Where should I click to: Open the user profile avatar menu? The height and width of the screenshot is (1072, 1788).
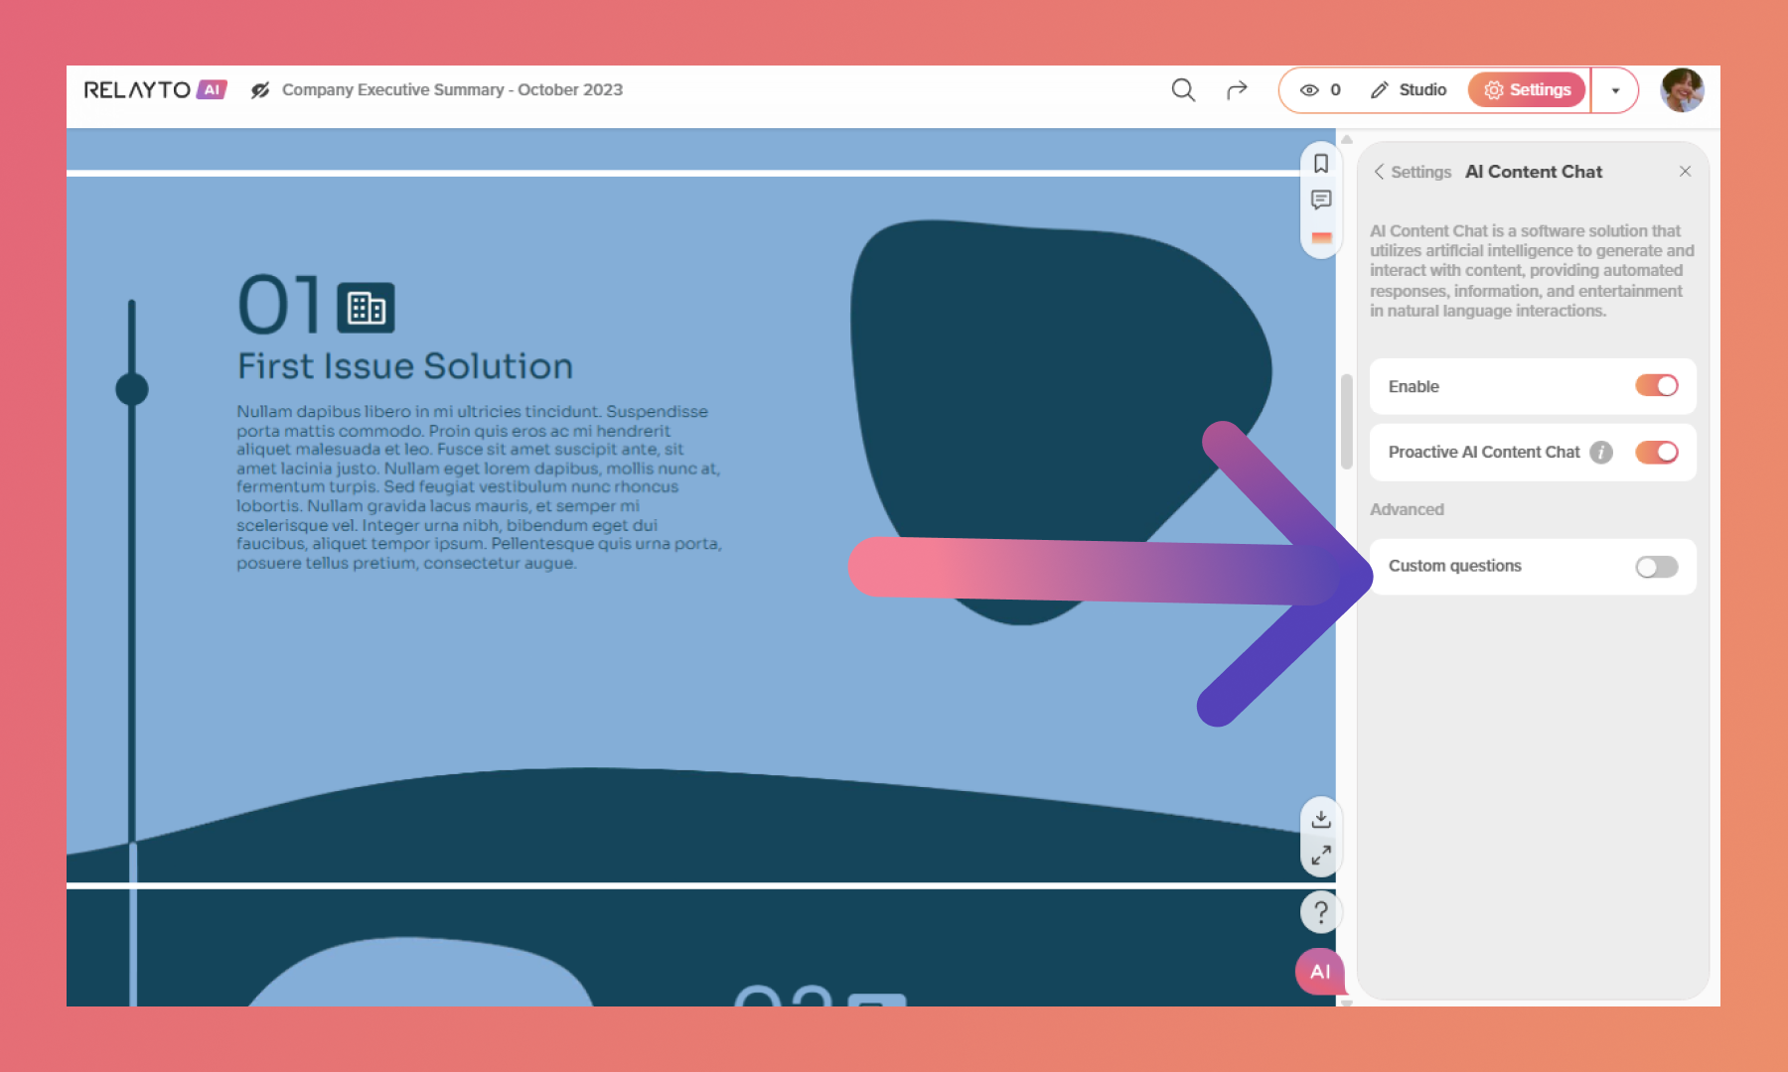pos(1682,90)
